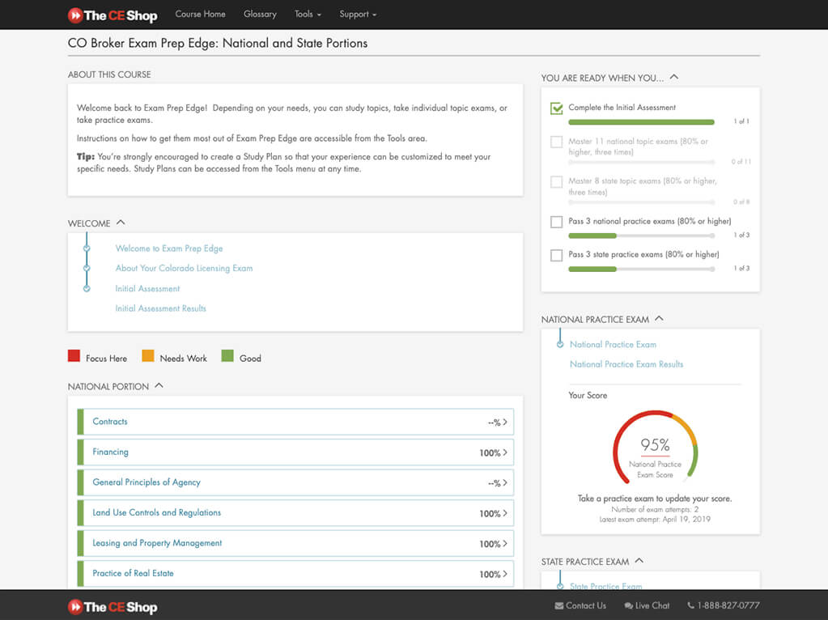Open the Tools dropdown menu
The width and height of the screenshot is (828, 620).
pos(308,15)
